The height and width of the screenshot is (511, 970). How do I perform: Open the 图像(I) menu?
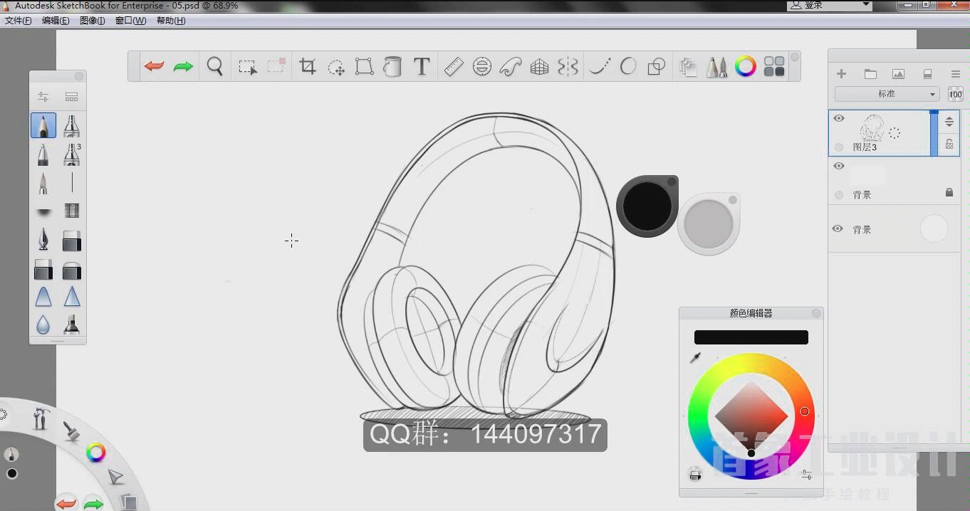pos(93,21)
